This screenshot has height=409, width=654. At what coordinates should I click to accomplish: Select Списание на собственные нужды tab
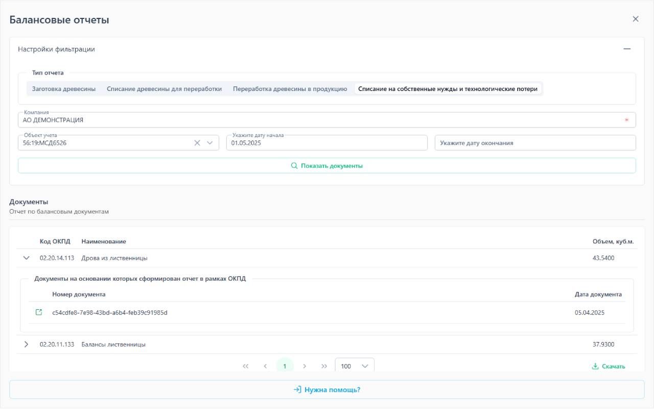tap(448, 89)
